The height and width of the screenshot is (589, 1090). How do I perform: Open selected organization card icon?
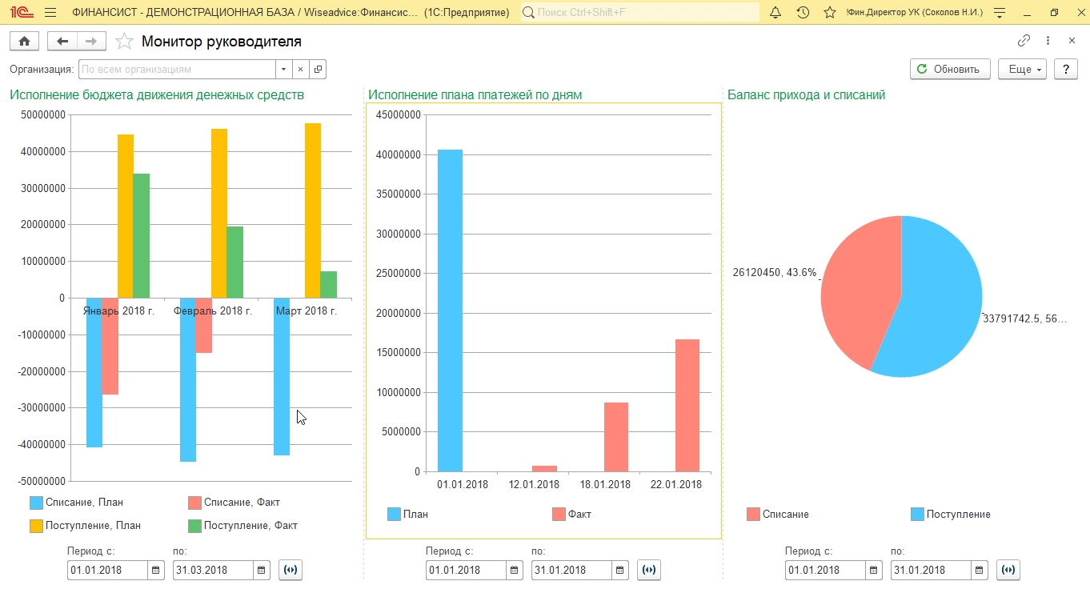point(318,70)
